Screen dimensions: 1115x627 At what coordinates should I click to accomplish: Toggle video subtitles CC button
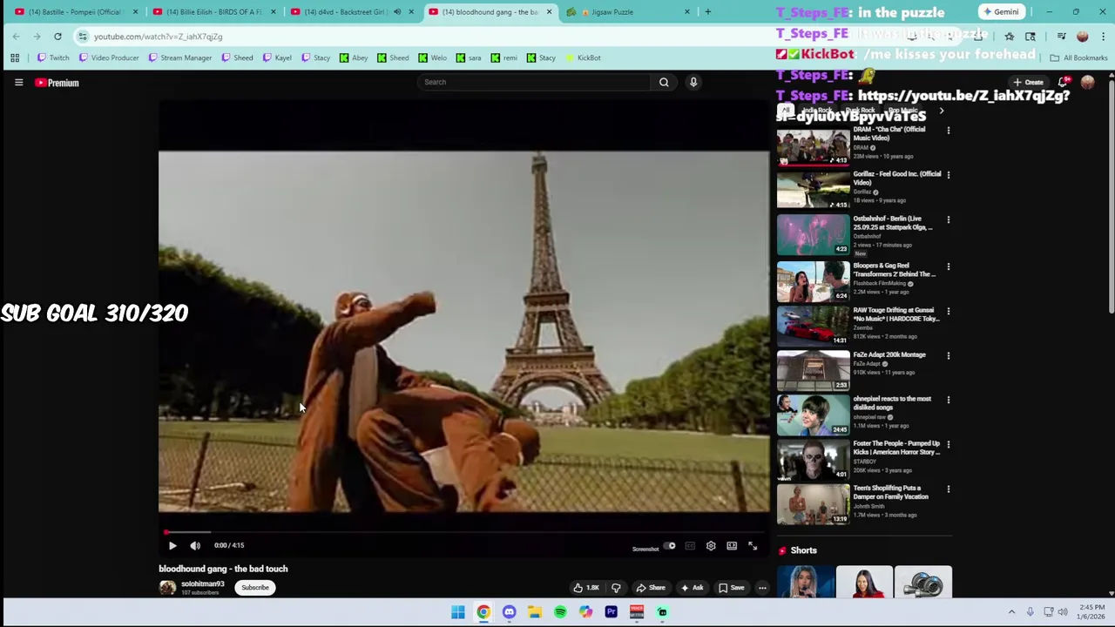tap(690, 546)
